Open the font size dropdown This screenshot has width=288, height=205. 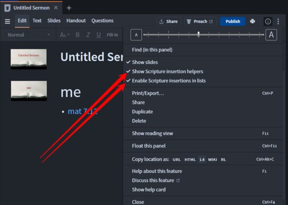[x=65, y=35]
